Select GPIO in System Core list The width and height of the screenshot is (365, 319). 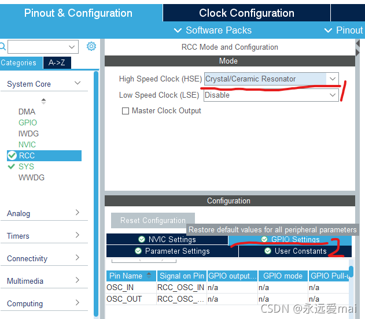(x=28, y=123)
